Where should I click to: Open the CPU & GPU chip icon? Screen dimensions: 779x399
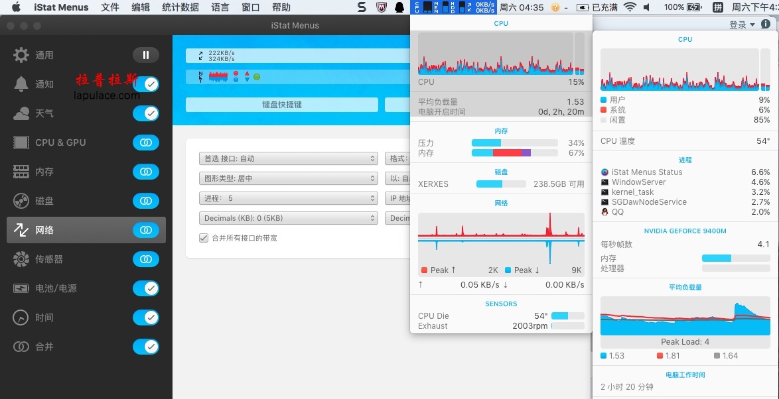pos(21,143)
